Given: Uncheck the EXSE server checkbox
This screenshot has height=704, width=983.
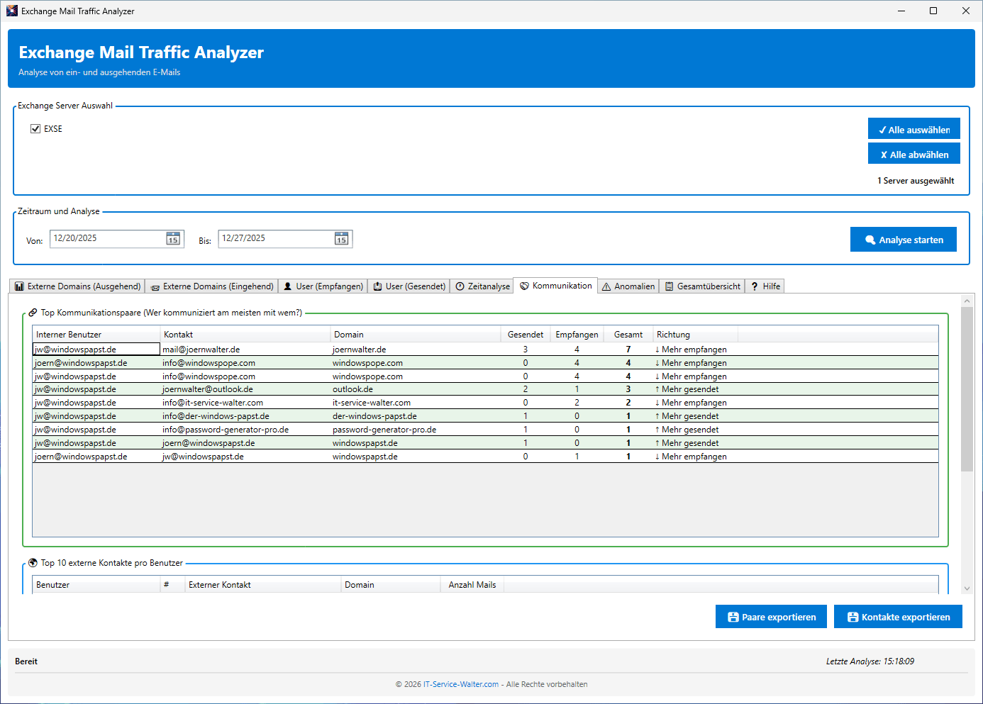Looking at the screenshot, I should pos(35,129).
